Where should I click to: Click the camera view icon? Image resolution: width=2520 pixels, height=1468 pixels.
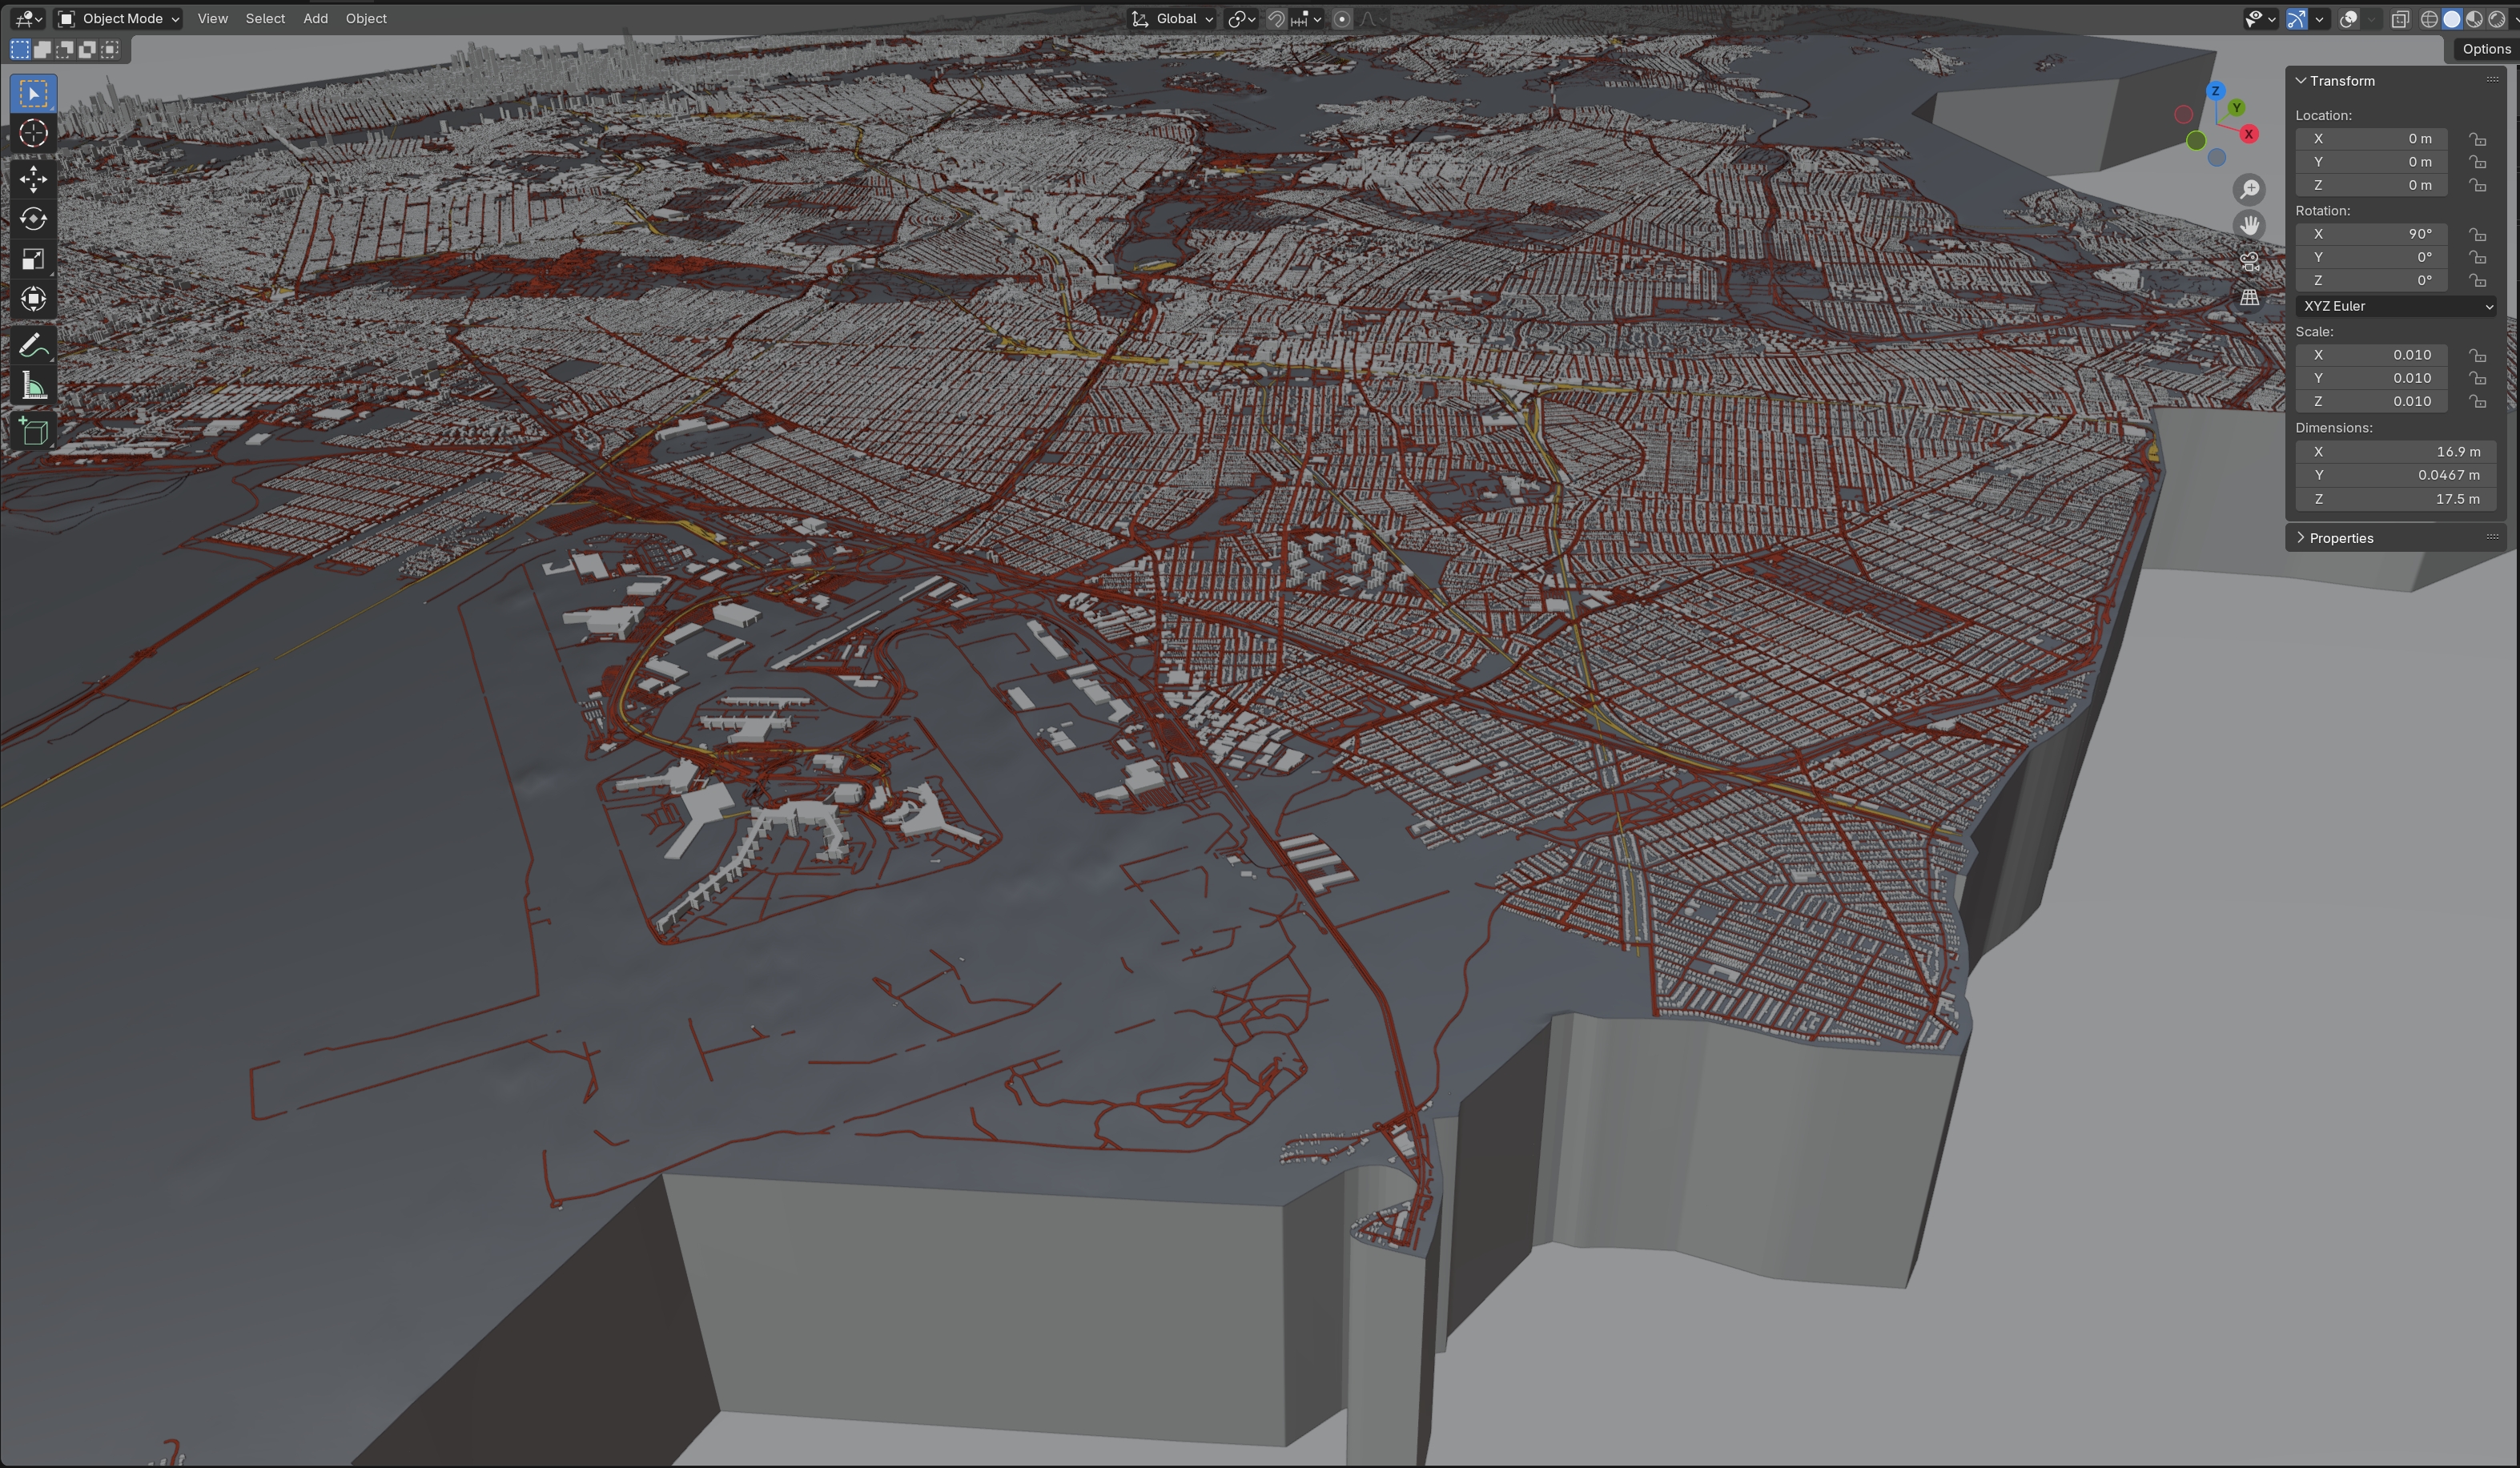[x=2249, y=262]
